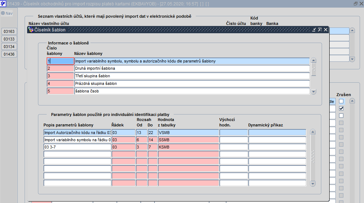This screenshot has height=203, width=364.
Task: Click the Číselník šablon window title icon
Action: coord(31,30)
